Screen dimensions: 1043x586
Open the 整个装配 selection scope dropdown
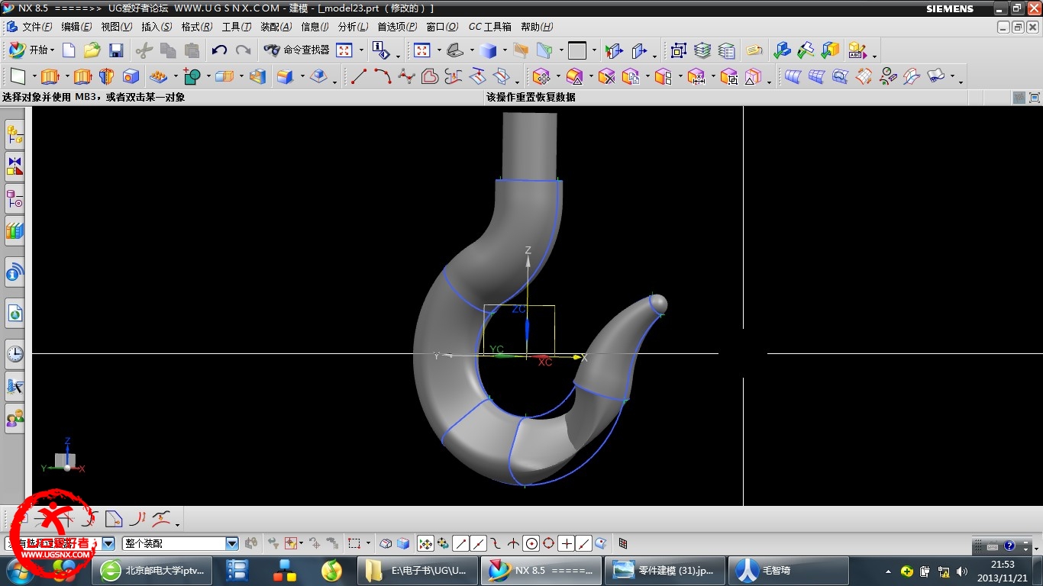232,543
